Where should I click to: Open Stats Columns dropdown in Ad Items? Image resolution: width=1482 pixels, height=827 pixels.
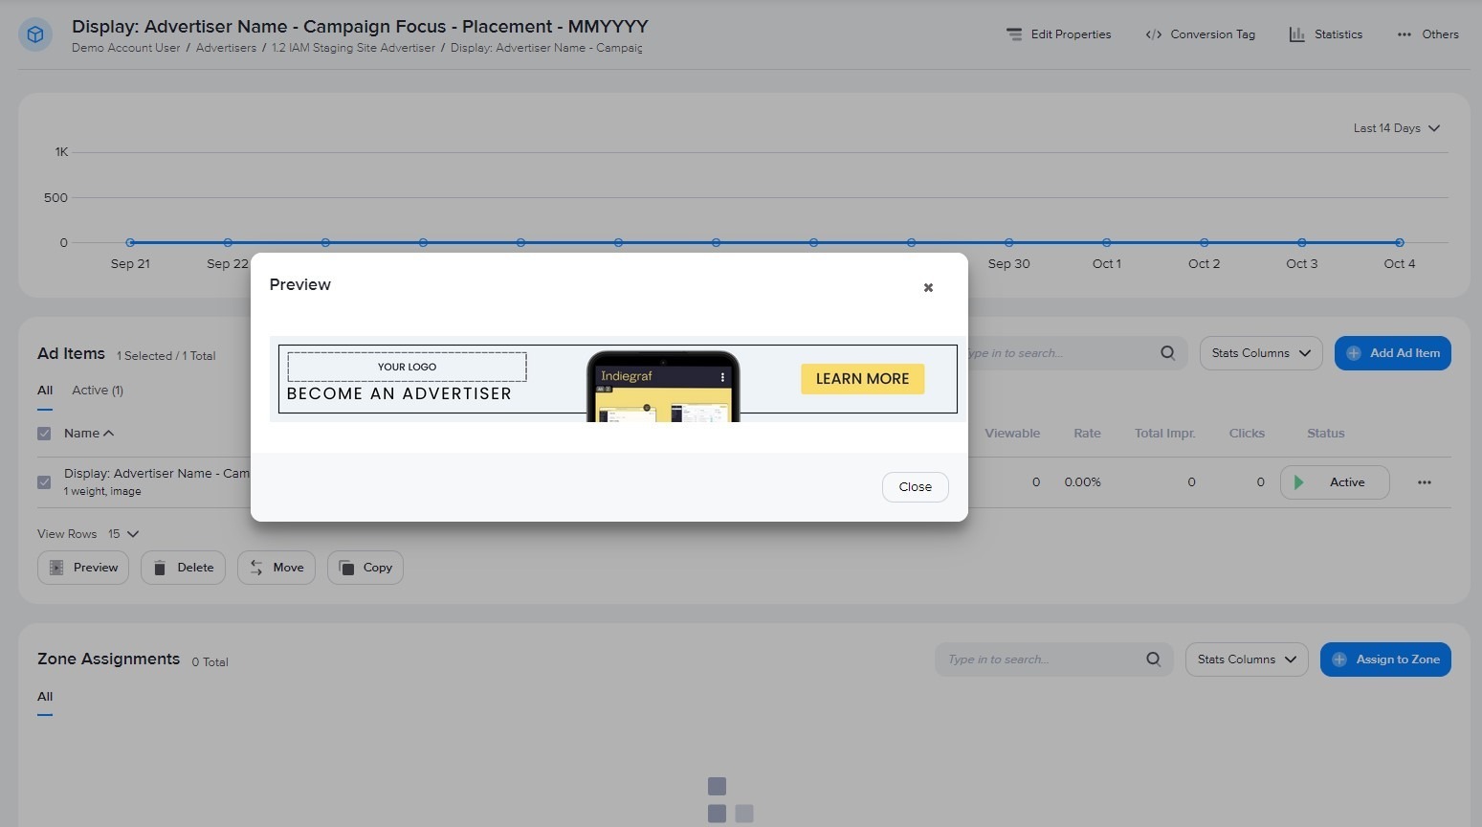point(1260,353)
